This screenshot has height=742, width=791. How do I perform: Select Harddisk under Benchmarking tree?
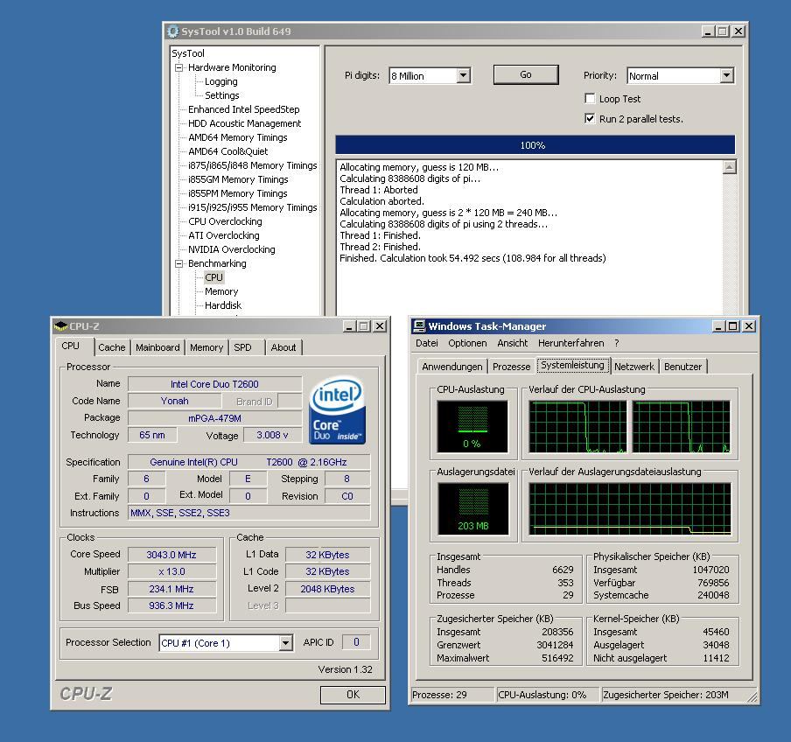[x=223, y=305]
